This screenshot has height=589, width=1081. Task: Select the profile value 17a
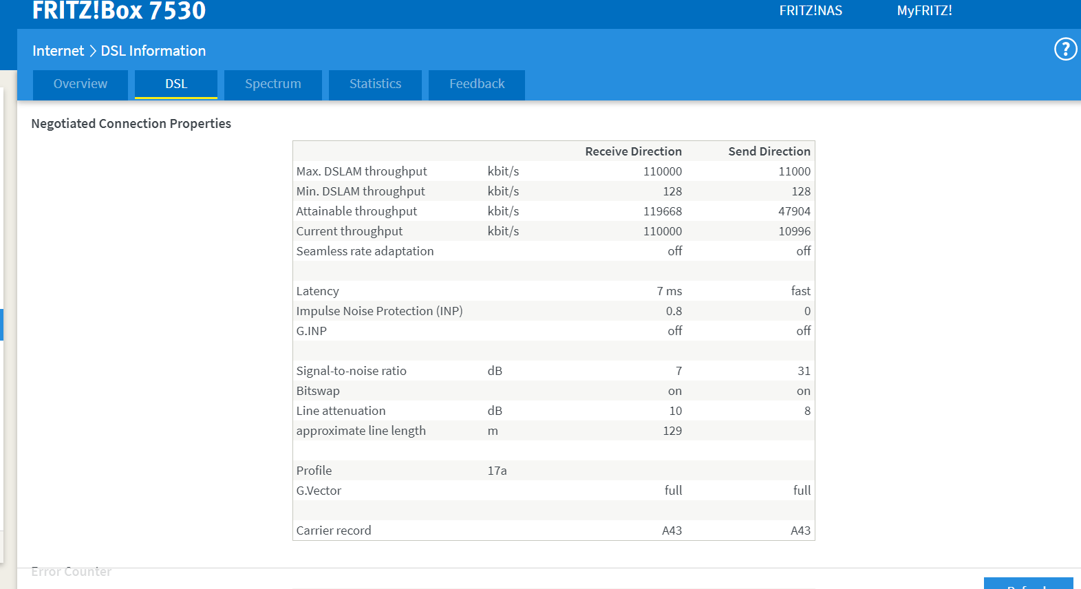point(497,471)
